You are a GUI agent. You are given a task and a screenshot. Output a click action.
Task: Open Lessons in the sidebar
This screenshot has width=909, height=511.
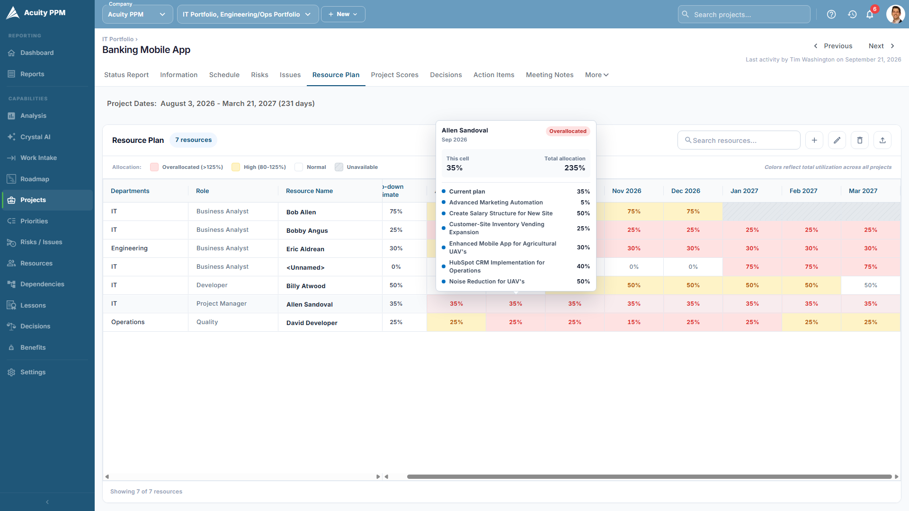(x=47, y=306)
